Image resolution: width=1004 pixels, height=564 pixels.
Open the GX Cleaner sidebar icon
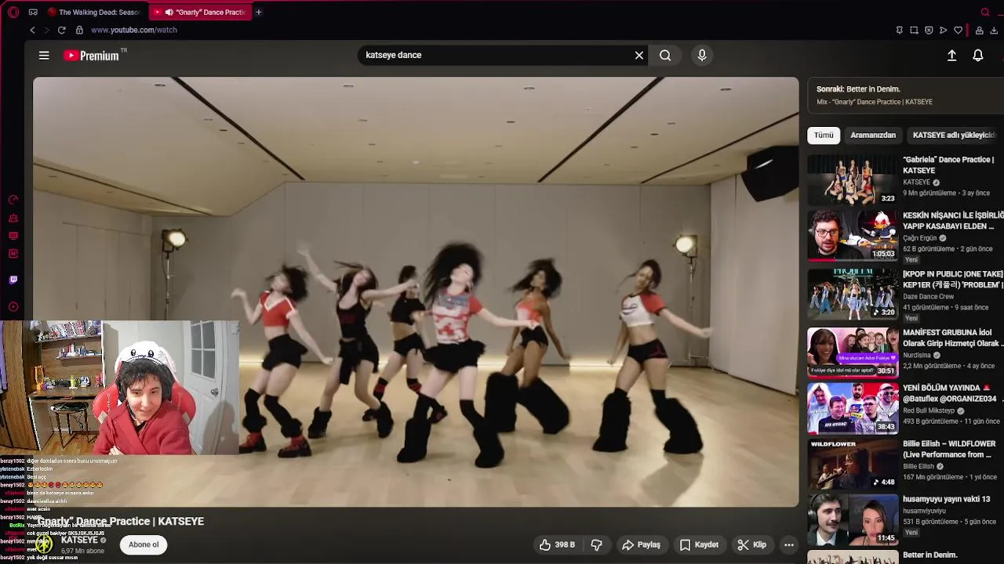(13, 218)
